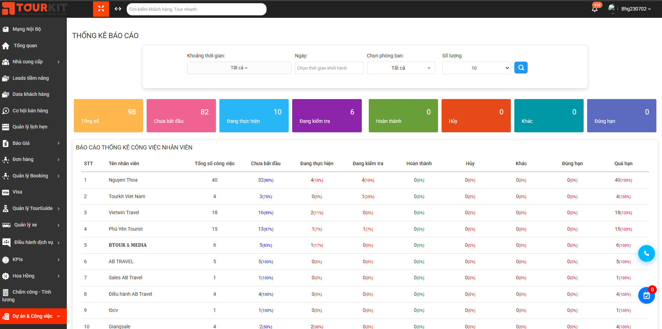
Task: Click the Điều hành dịch vụ icon
Action: point(6,242)
